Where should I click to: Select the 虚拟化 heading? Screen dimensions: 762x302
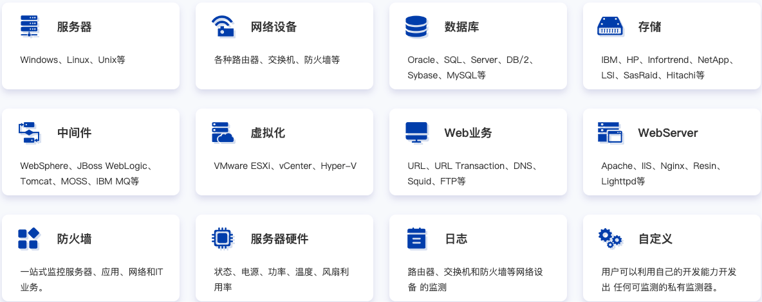pos(268,133)
